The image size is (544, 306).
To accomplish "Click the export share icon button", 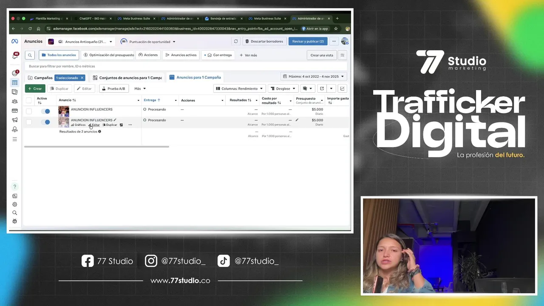I will coord(322,88).
